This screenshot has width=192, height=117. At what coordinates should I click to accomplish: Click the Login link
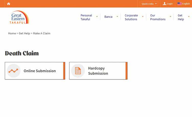pyautogui.click(x=170, y=4)
